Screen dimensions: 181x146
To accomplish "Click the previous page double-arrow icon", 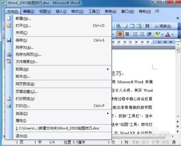I will 178,122.
